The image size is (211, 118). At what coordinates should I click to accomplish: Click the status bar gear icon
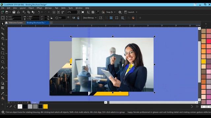coord(3,112)
